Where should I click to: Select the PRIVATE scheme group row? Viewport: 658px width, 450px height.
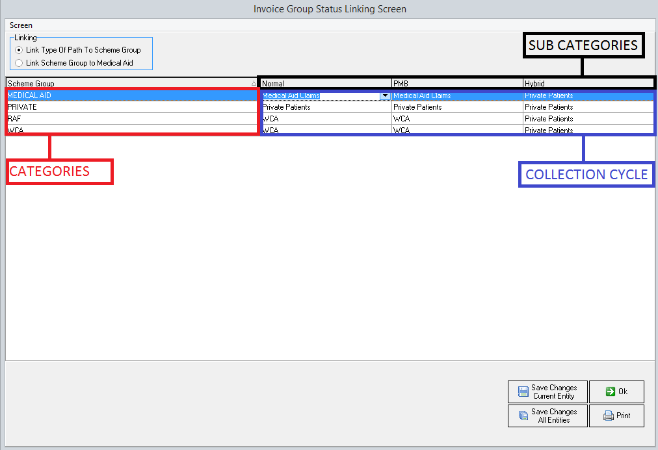pos(132,107)
